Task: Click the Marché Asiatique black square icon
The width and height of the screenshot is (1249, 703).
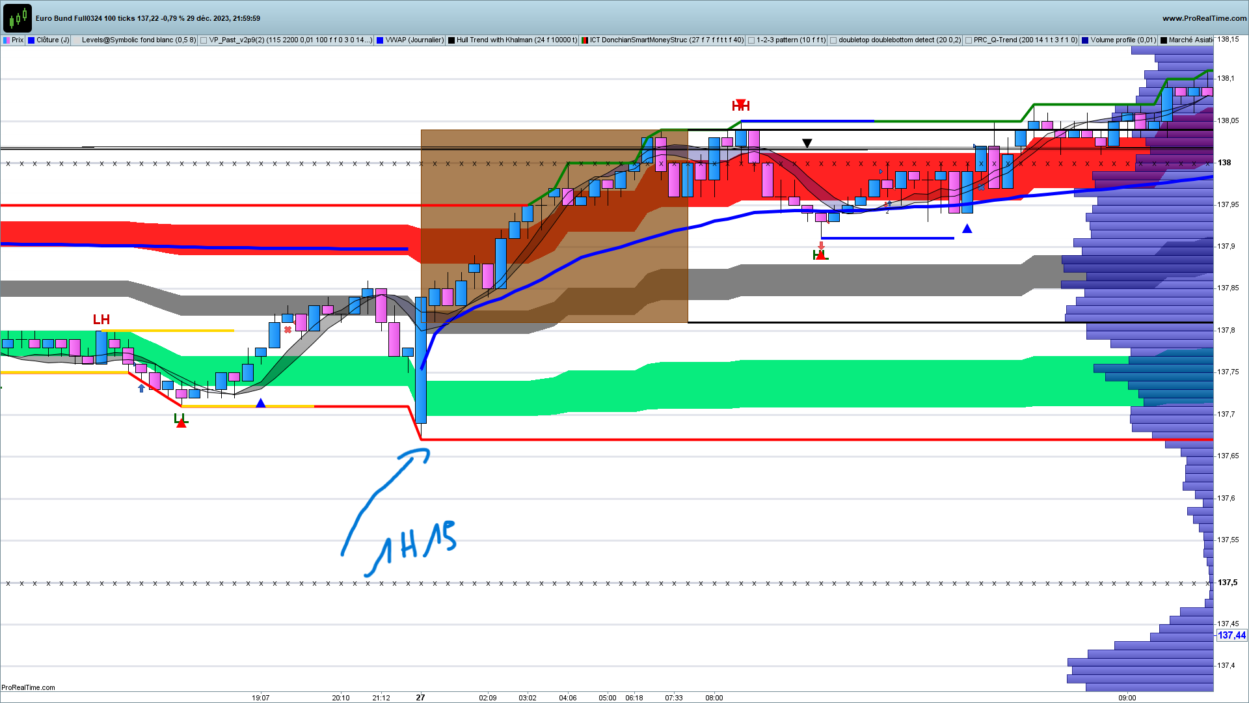Action: [x=1164, y=40]
